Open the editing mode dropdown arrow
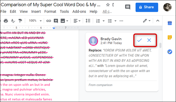Screen dimensions: 176x102 (149, 21)
